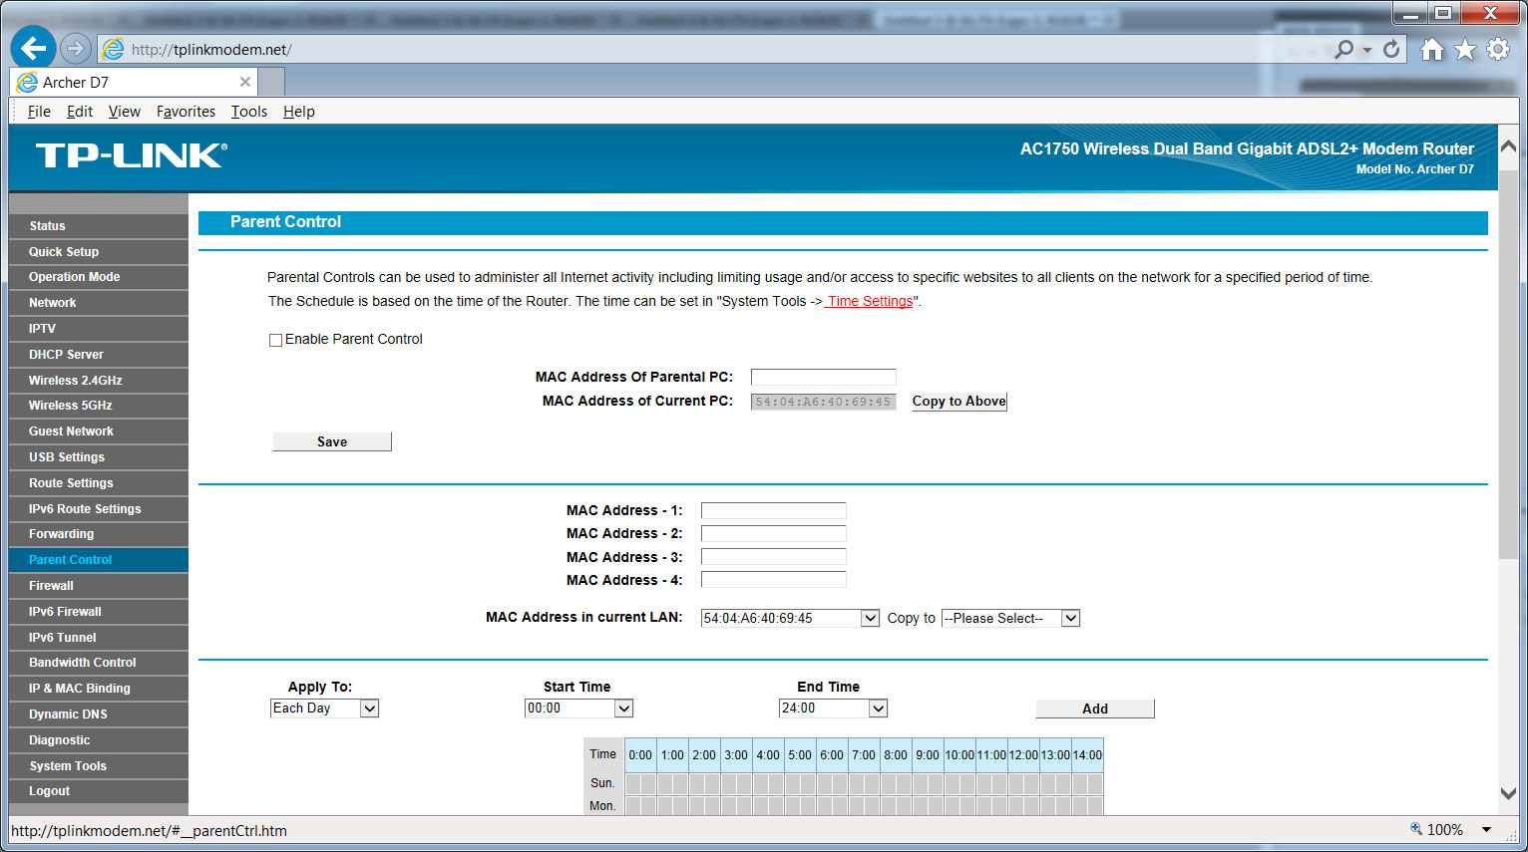
Task: Click the search magnifier icon in address bar
Action: pos(1344,49)
